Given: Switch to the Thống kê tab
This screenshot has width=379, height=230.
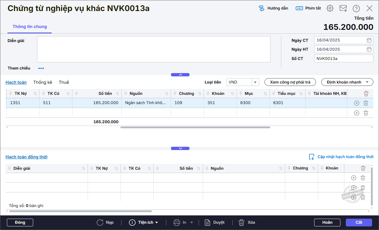Looking at the screenshot, I should (x=43, y=82).
